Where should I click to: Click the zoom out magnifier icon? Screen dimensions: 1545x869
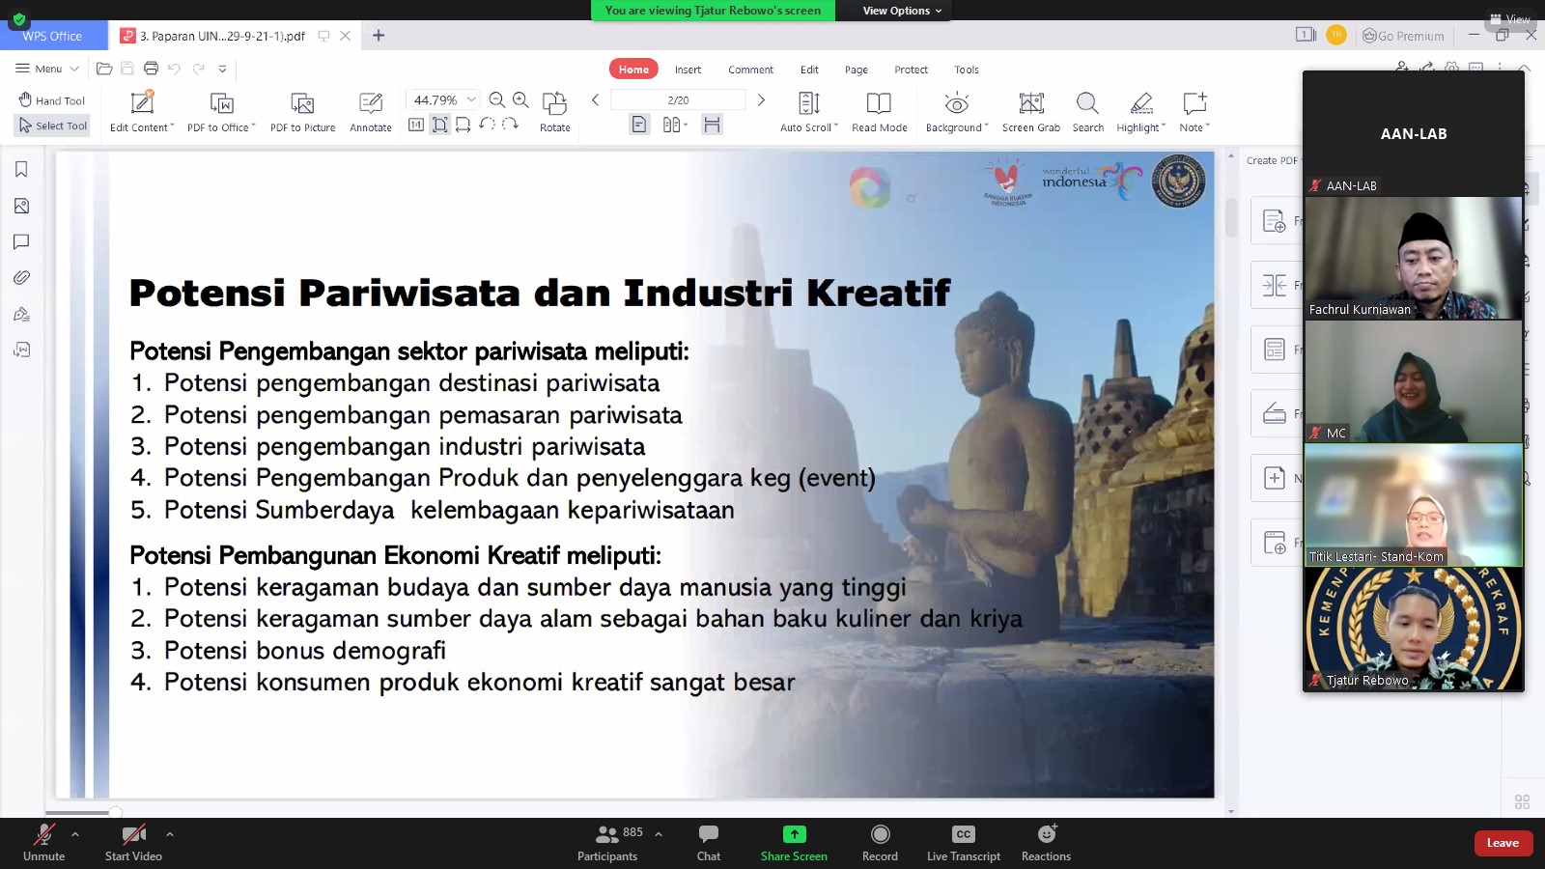click(x=497, y=100)
